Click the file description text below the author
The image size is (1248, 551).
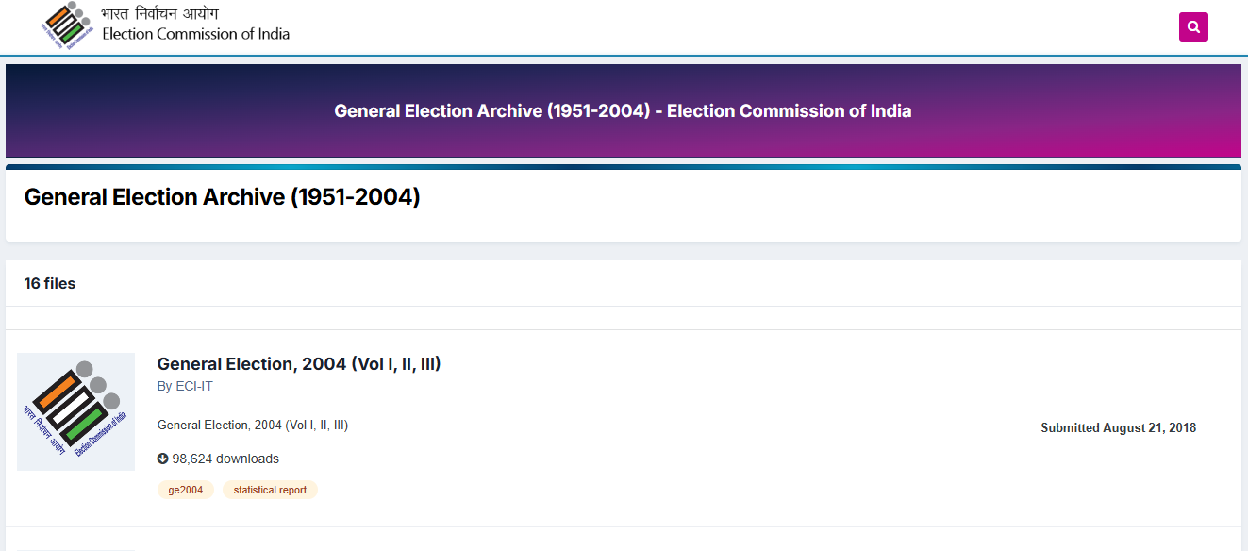[252, 425]
